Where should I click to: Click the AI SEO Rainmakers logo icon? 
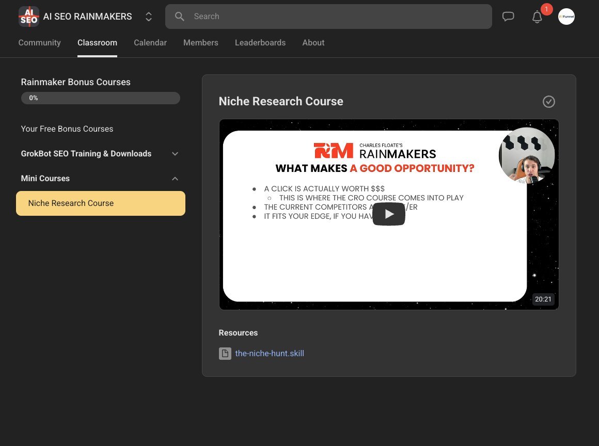(x=28, y=17)
